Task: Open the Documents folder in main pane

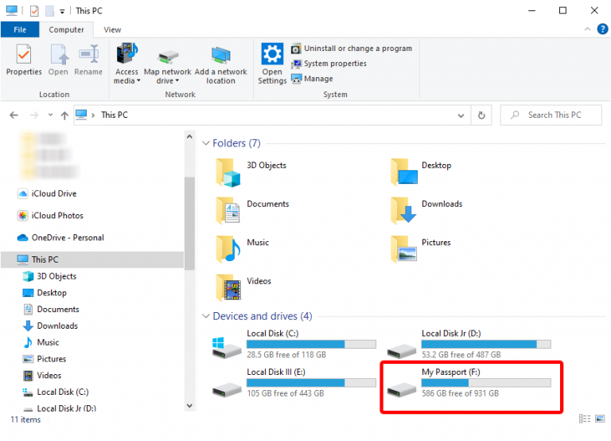Action: tap(252, 210)
